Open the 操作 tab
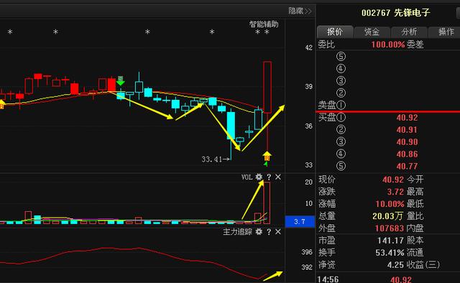Screen dimensions: 460x283 coord(444,32)
